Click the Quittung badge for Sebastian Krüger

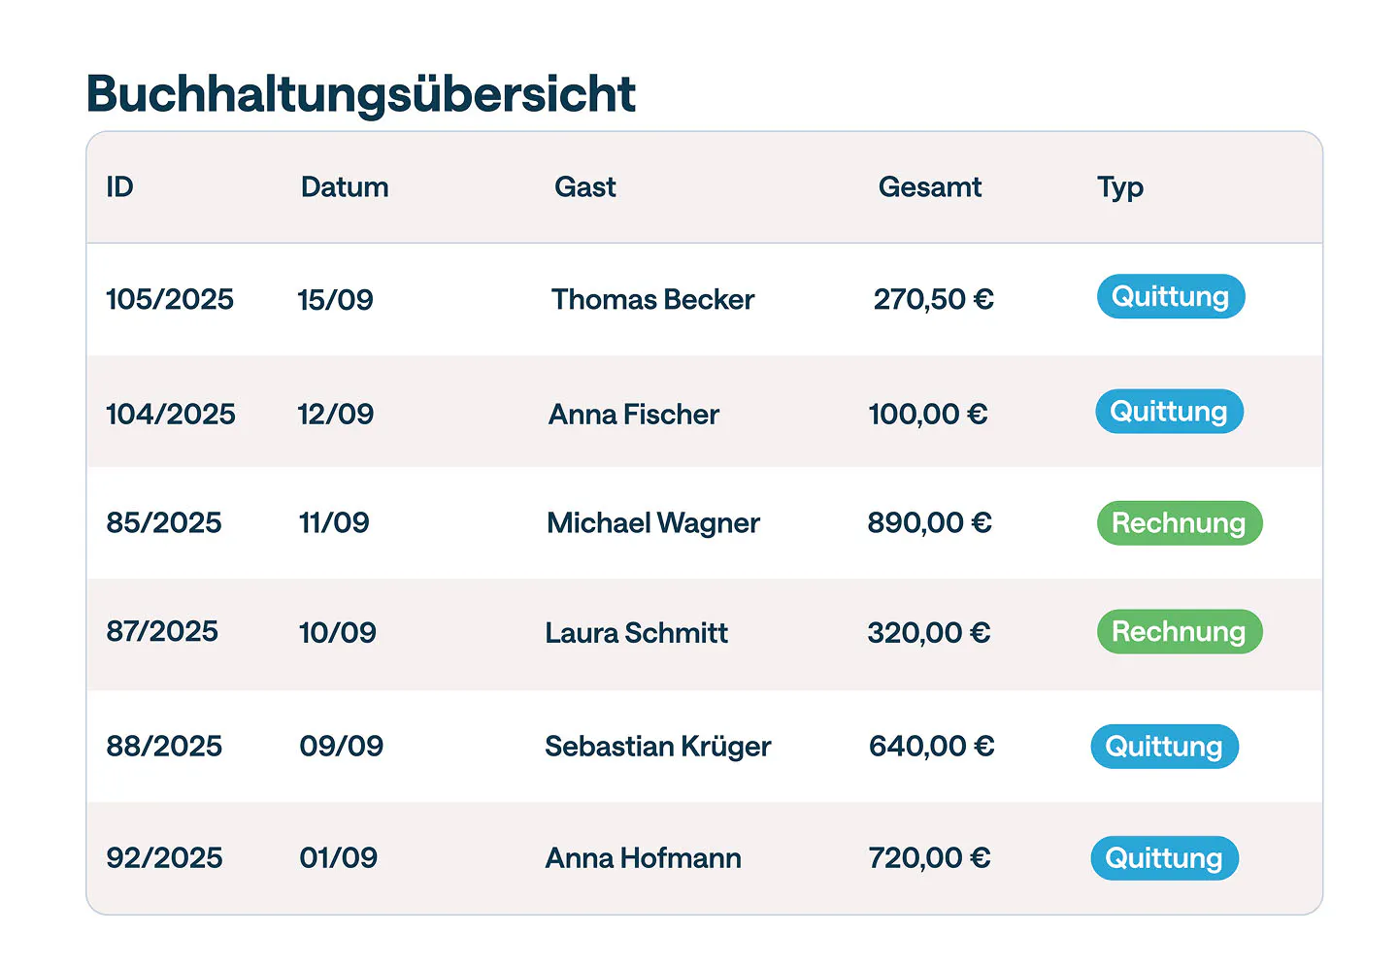pos(1164,747)
